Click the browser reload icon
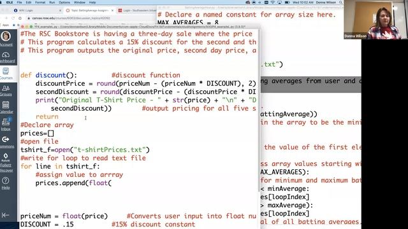This screenshot has height=229, width=408. coord(13,18)
